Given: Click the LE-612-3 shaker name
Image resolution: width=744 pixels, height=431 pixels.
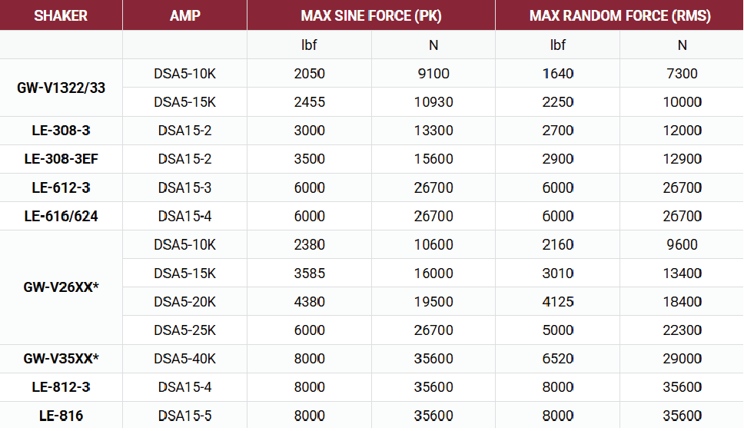Looking at the screenshot, I should click(x=61, y=187).
